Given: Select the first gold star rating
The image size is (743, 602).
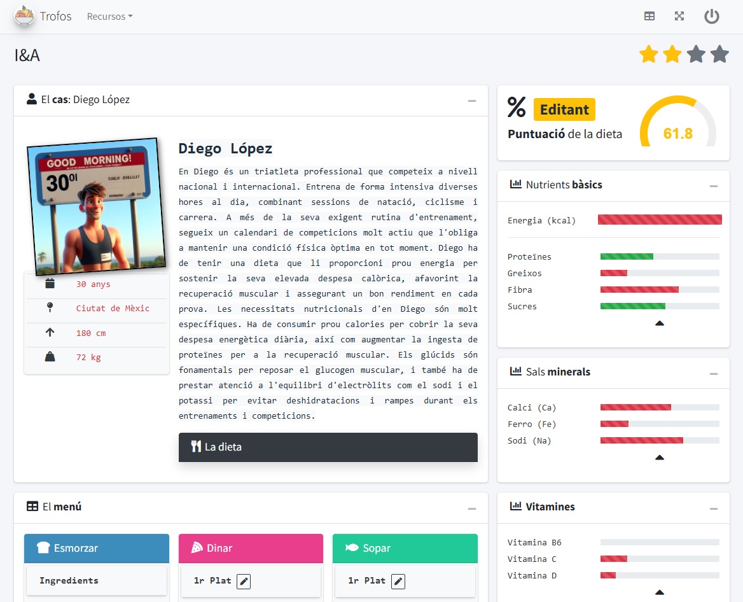Looking at the screenshot, I should [x=648, y=54].
